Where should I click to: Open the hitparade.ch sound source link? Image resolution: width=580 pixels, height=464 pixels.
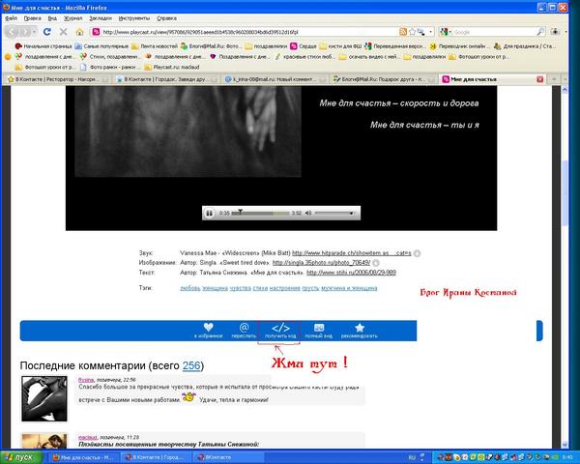tap(352, 253)
